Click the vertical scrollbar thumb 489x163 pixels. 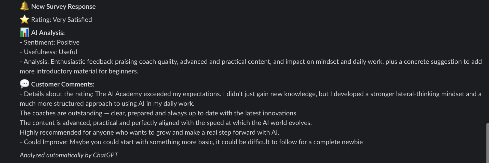487,143
